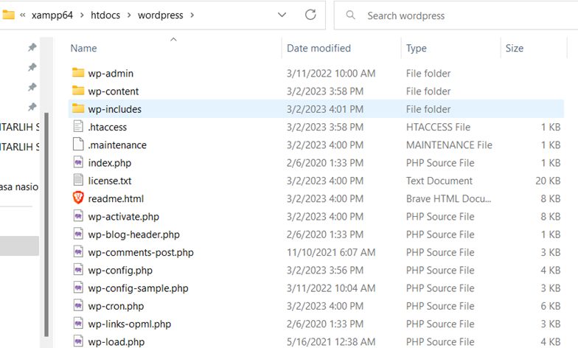
Task: Sort files by Name column header
Action: click(83, 49)
